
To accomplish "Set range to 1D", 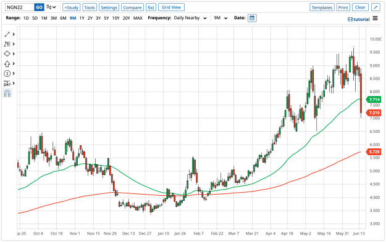I will (26, 18).
